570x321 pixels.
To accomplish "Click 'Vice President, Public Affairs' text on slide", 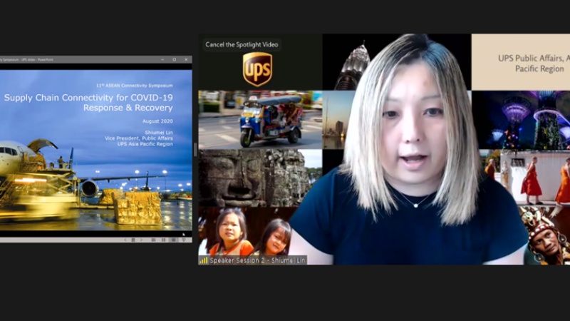I will pyautogui.click(x=139, y=138).
